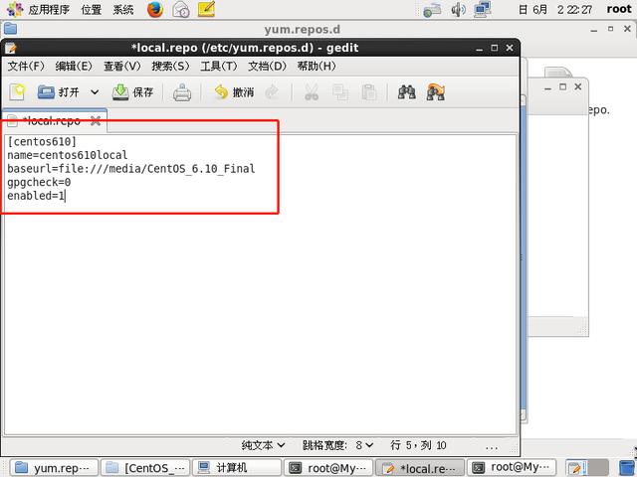Launch Firefox from the top panel
This screenshot has height=477, width=637.
(155, 9)
